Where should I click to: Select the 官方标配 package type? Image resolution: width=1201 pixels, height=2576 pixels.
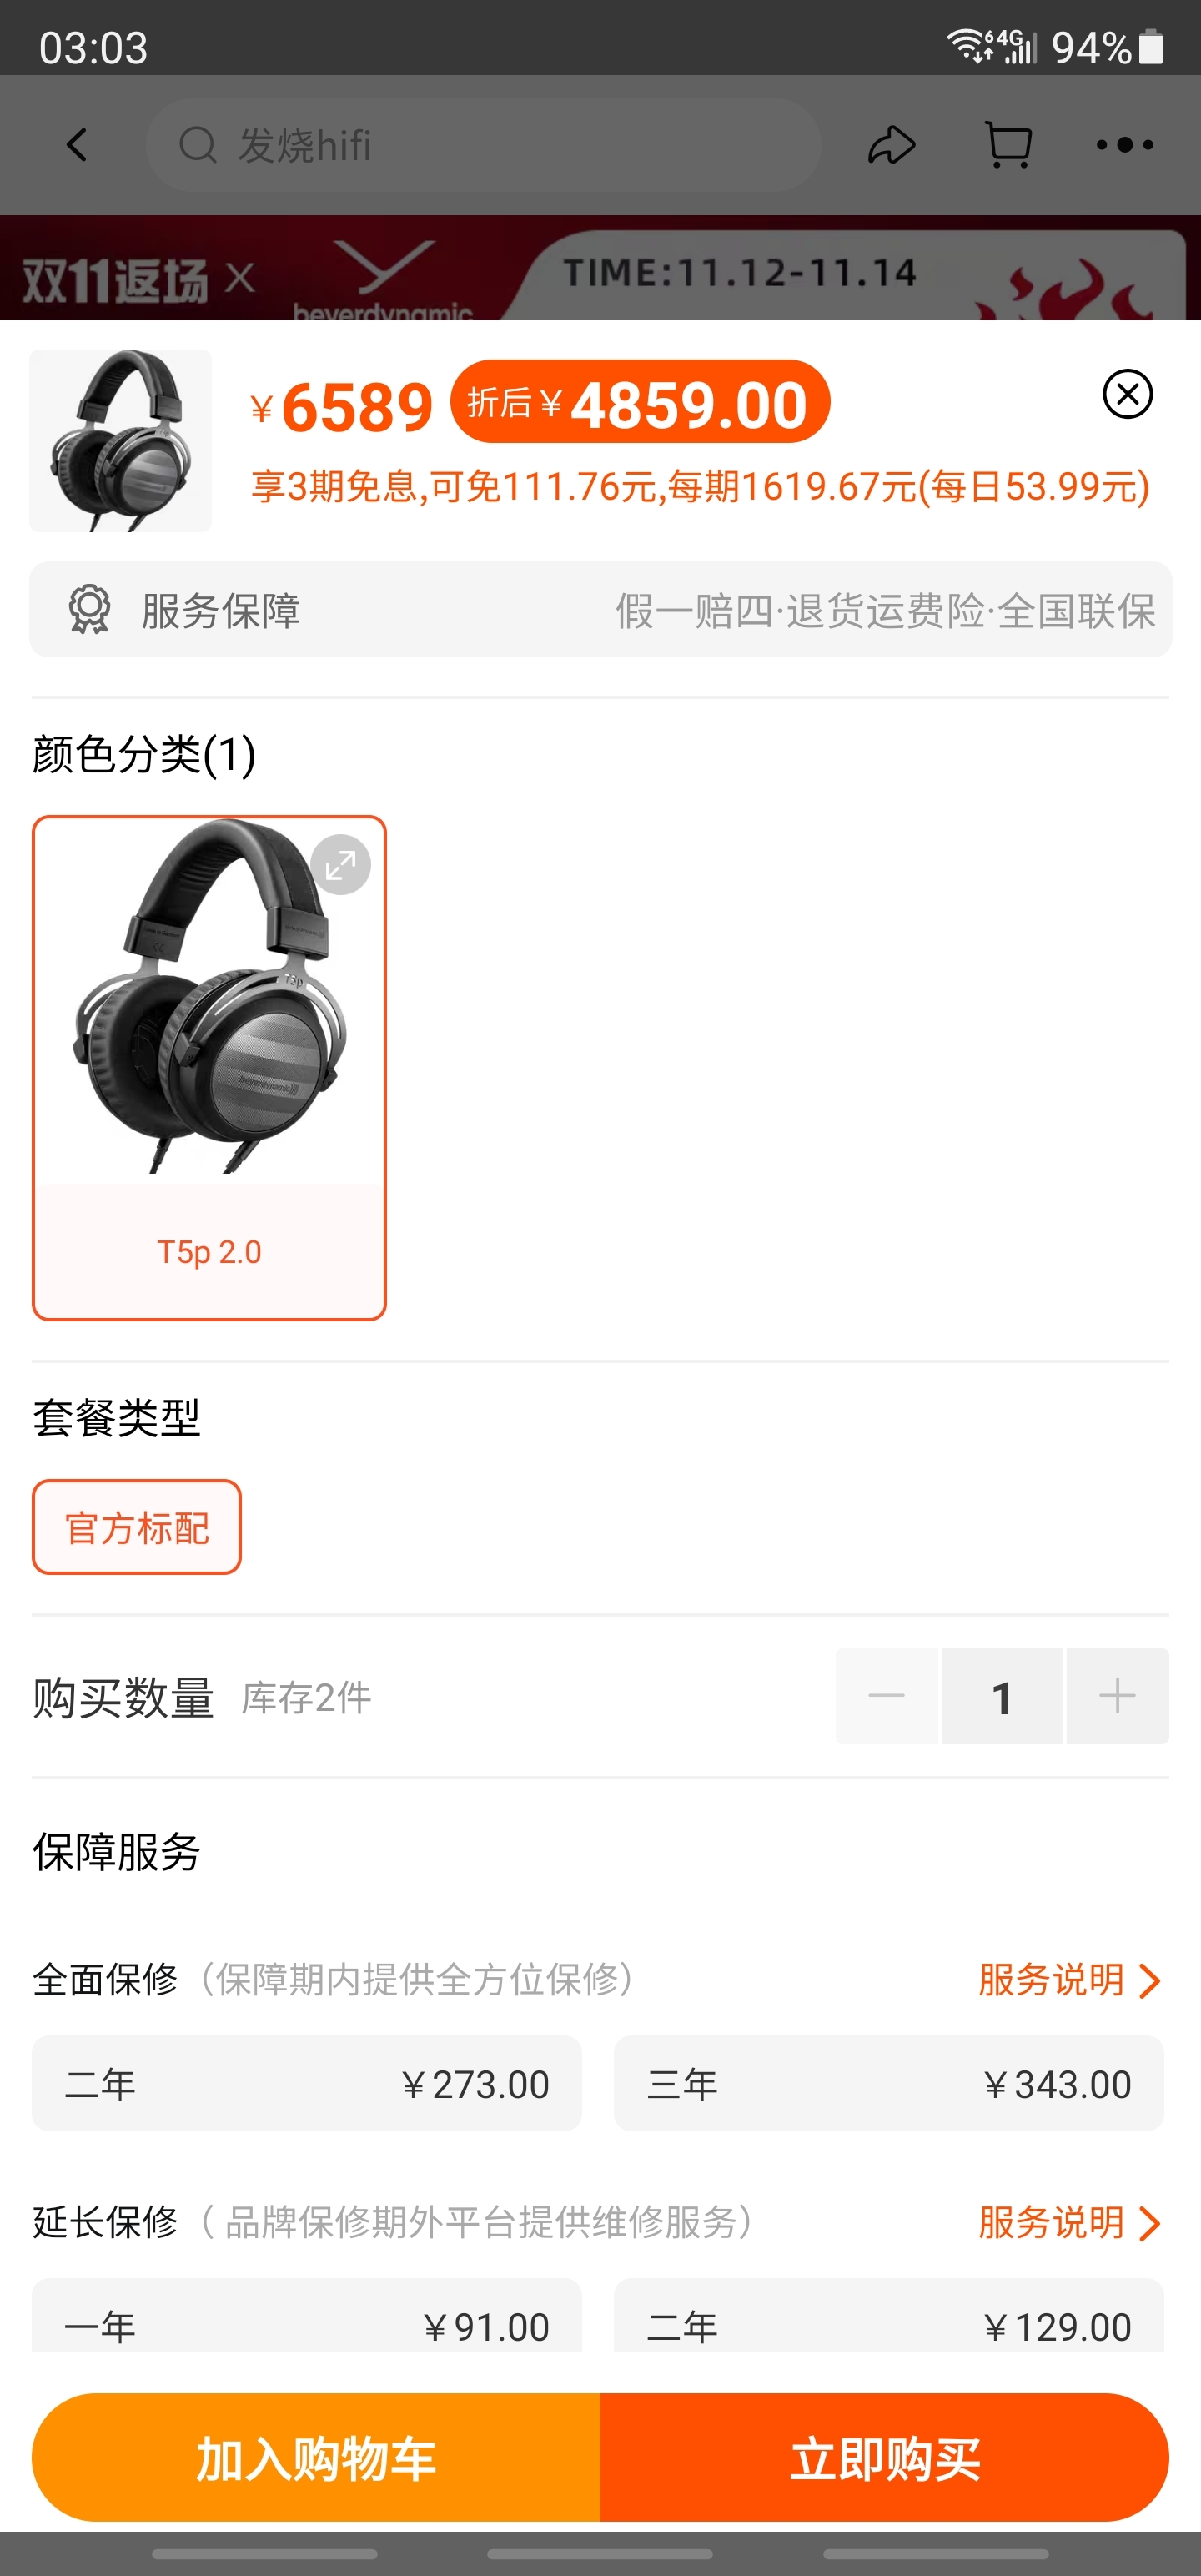click(137, 1527)
